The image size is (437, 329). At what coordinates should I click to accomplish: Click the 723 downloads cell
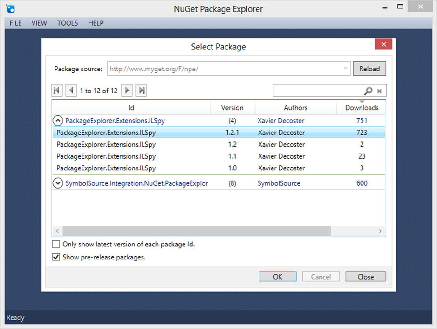pyautogui.click(x=362, y=133)
